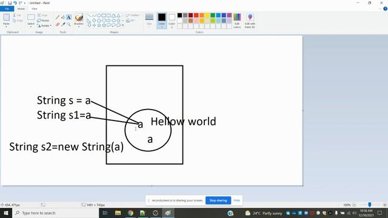Pick the yellow color swatch
This screenshot has height=218, width=388.
pos(207,15)
